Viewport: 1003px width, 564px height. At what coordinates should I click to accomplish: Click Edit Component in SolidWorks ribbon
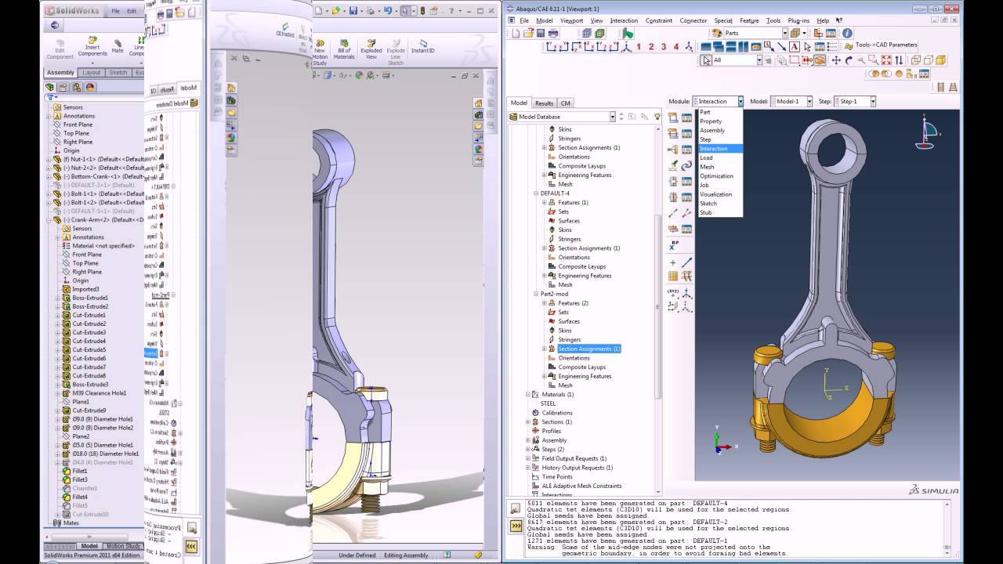60,49
